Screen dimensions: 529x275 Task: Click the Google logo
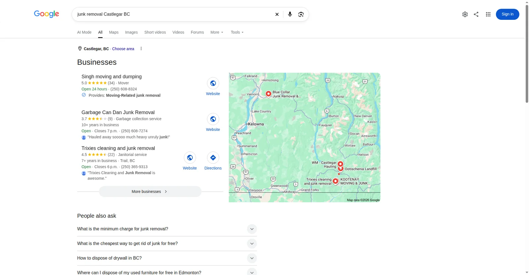pos(47,14)
